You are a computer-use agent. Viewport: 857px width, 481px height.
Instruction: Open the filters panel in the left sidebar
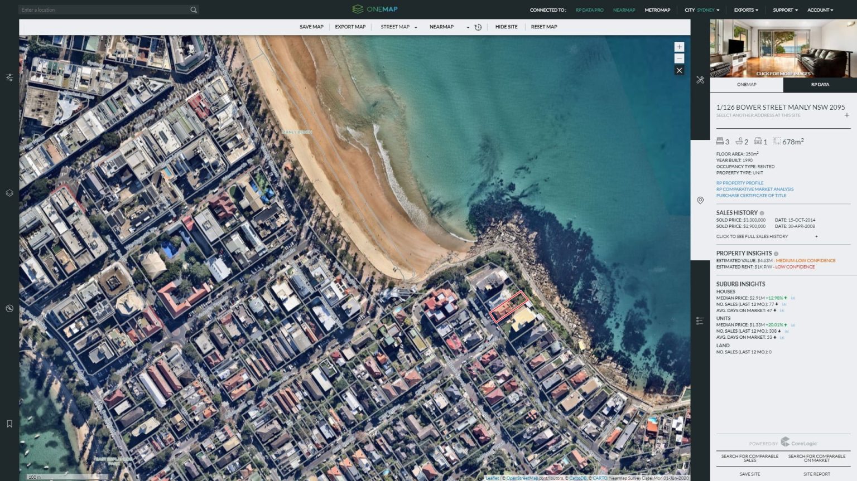(x=9, y=77)
